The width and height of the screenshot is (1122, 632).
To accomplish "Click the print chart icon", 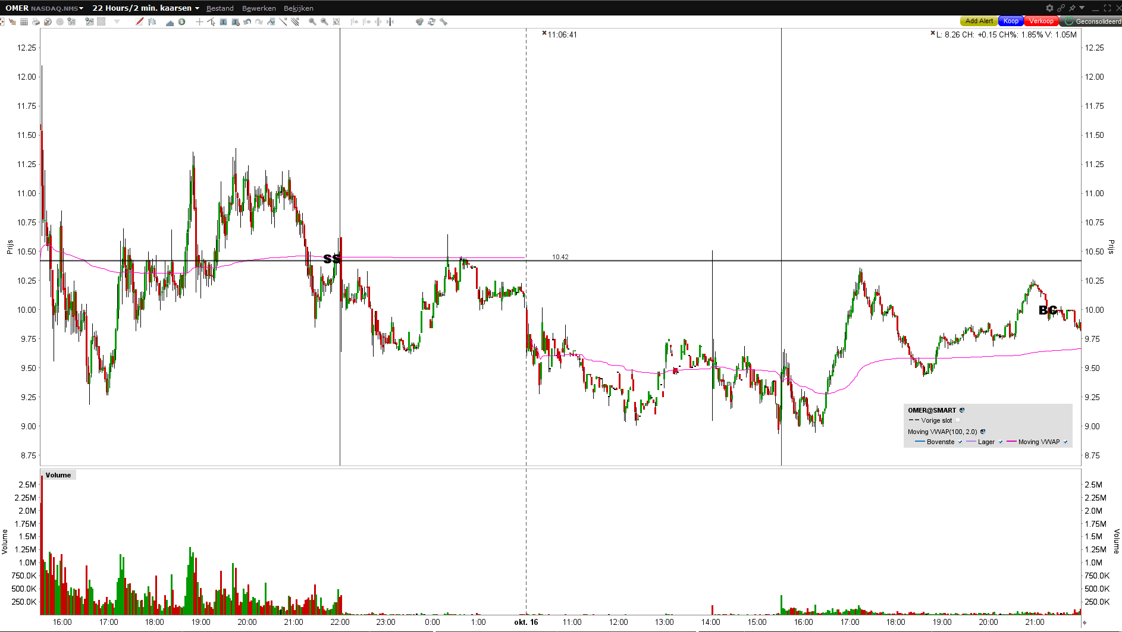I will [x=36, y=21].
